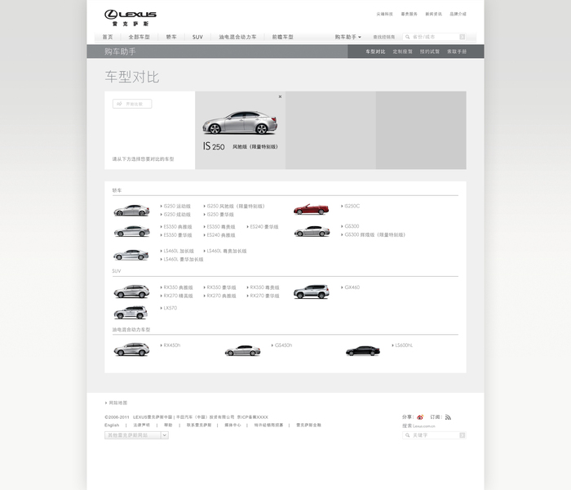Click the Lexus logo in the header
This screenshot has width=571, height=490.
(131, 18)
